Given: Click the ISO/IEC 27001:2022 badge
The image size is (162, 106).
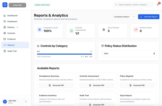Looking at the screenshot, I should pyautogui.click(x=42, y=5).
